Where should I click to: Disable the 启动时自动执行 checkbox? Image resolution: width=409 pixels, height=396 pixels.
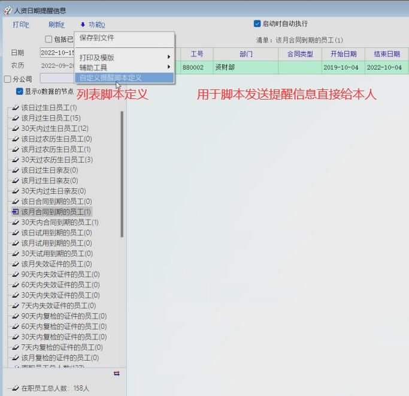[257, 24]
